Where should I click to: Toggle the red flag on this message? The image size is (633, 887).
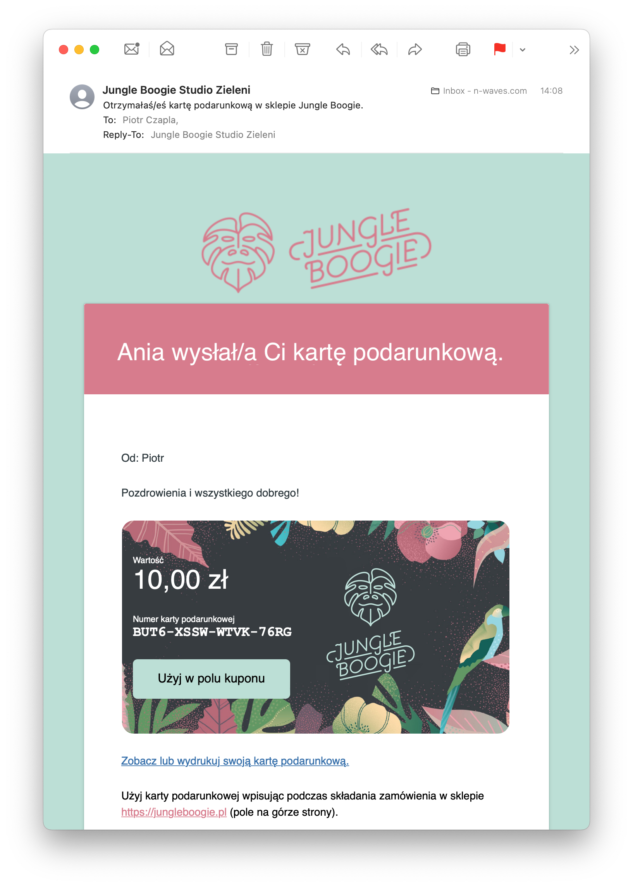click(499, 49)
